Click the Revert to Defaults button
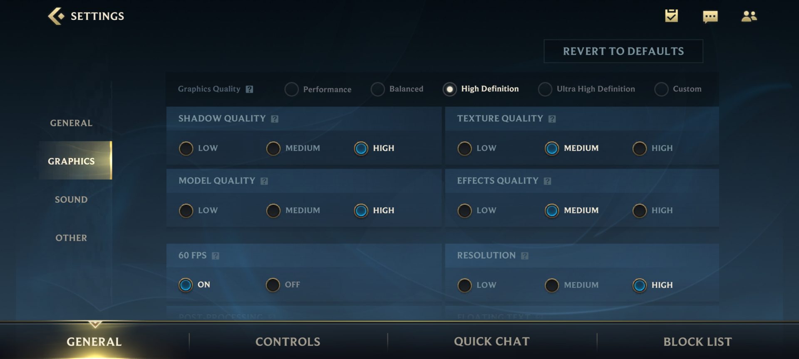Screen dimensions: 799x359 623,51
